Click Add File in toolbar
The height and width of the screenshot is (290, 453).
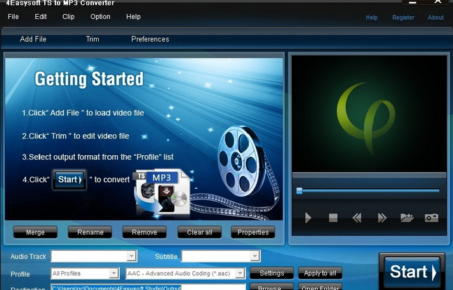coord(33,39)
